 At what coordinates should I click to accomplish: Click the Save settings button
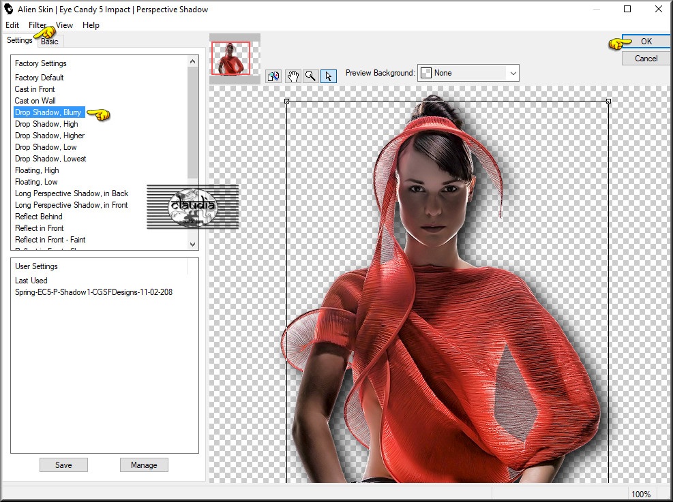tap(63, 465)
